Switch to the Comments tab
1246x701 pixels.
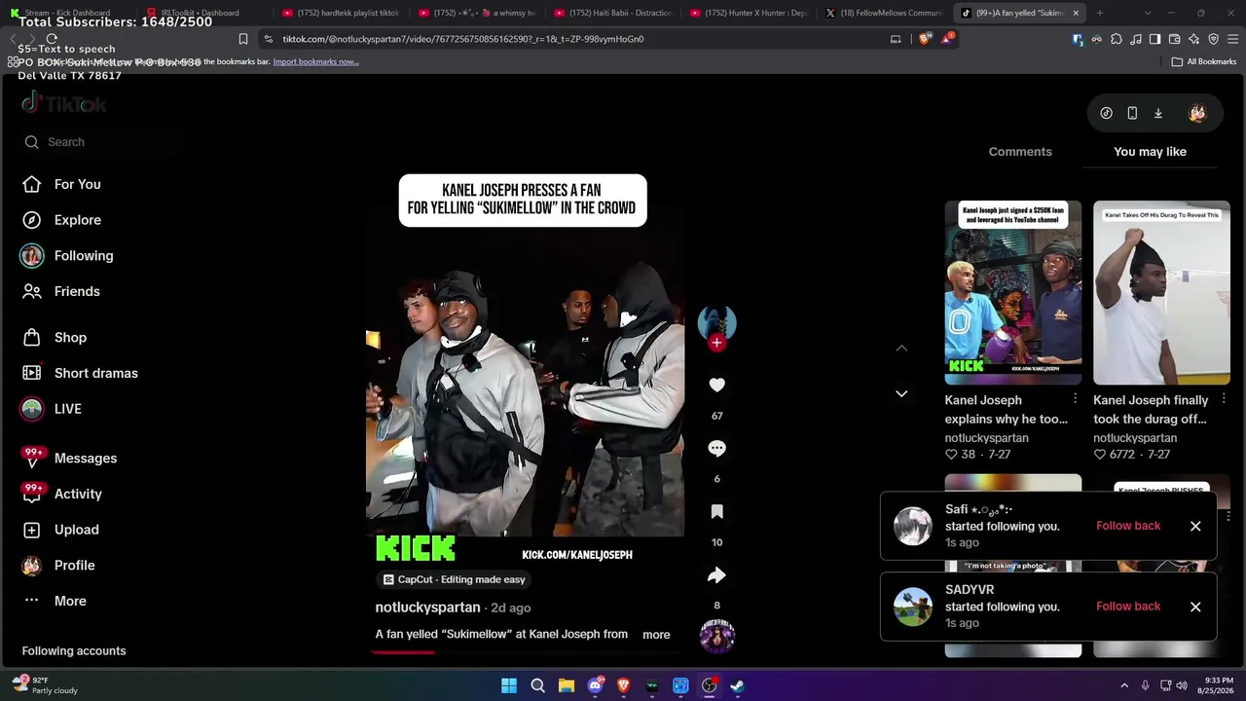(1020, 152)
